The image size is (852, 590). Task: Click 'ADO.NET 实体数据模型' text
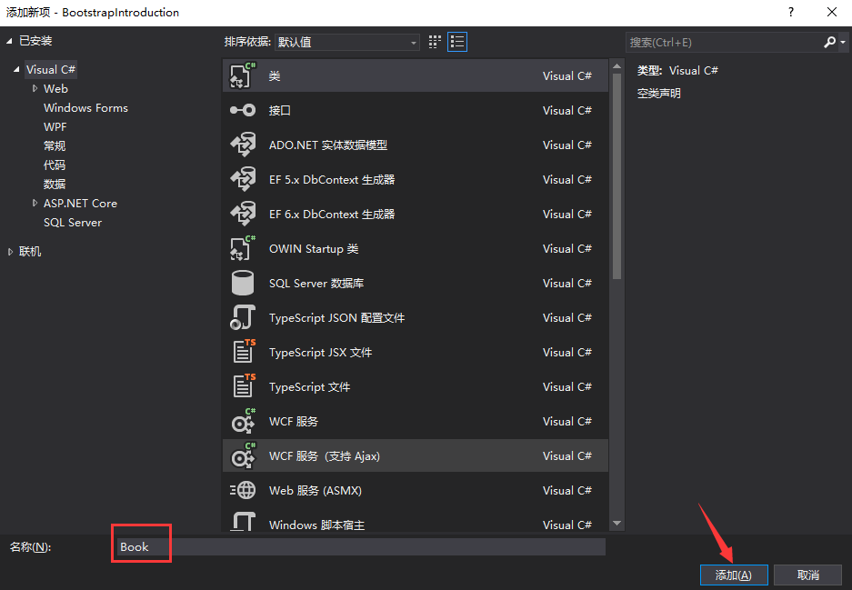tap(328, 145)
